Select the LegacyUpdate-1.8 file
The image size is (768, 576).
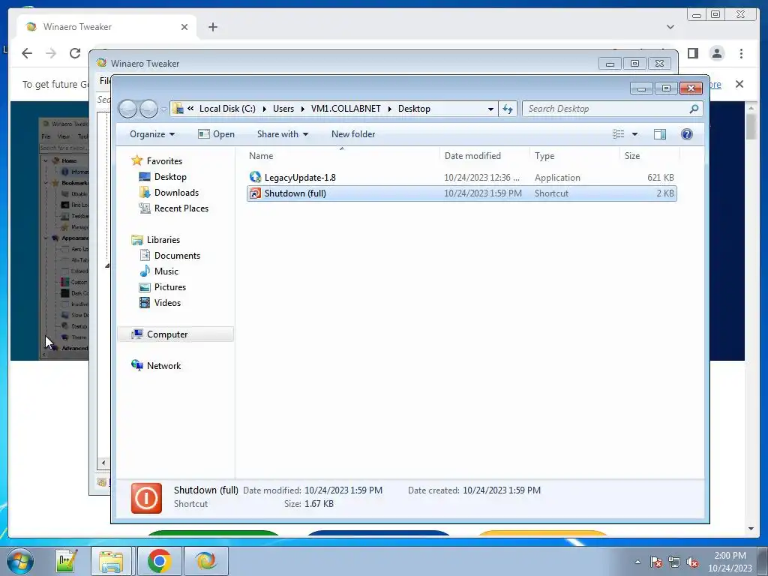click(462, 177)
